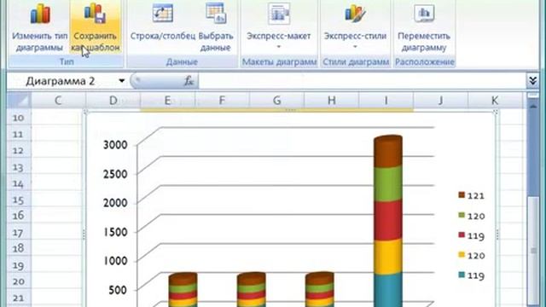
Task: Click inside the formula bar input
Action: pyautogui.click(x=362, y=81)
